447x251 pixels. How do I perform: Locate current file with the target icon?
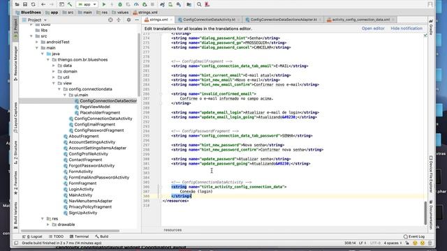click(110, 20)
